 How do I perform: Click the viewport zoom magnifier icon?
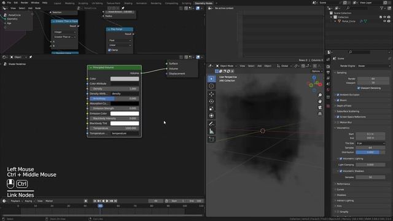[x=320, y=95]
